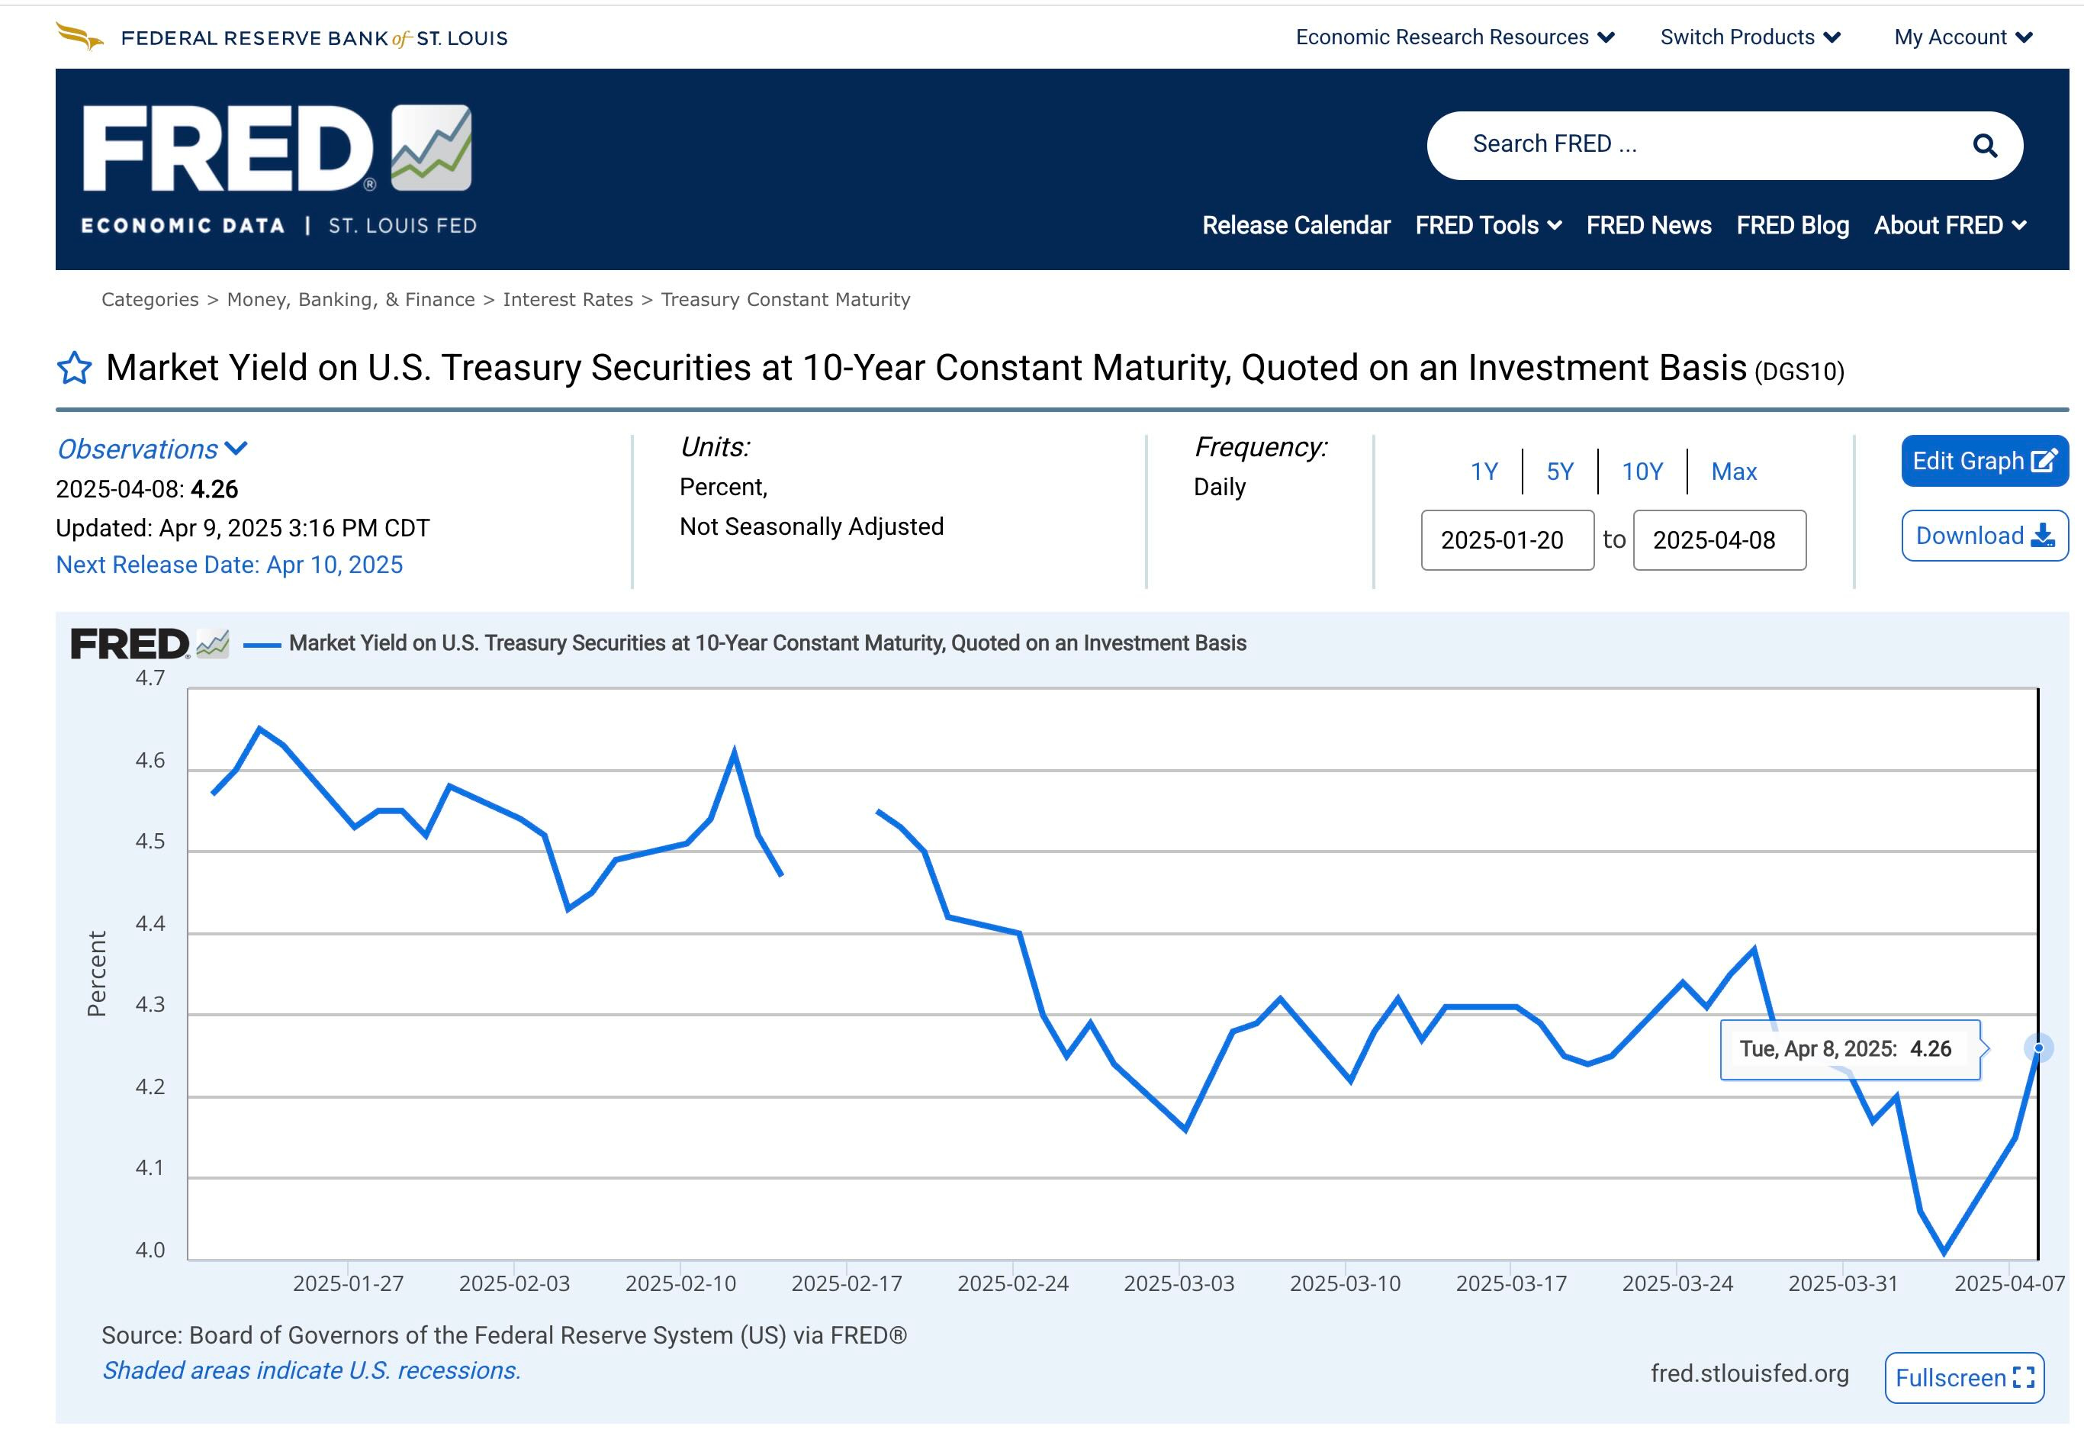Open FRED Tools menu
The image size is (2084, 1439).
click(x=1487, y=225)
